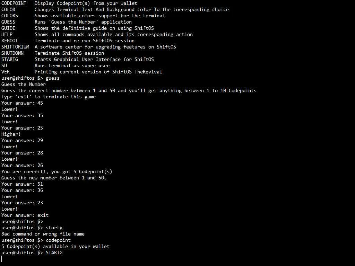The image size is (355, 266).
Task: Click the text cursor below the last prompt
Action: (x=2, y=259)
